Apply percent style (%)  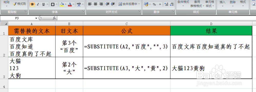pyautogui.click(x=154, y=4)
